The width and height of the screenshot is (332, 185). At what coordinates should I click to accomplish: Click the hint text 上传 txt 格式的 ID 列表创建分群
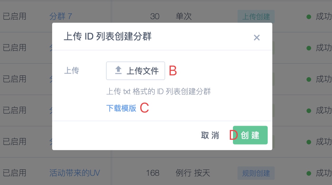tap(158, 92)
